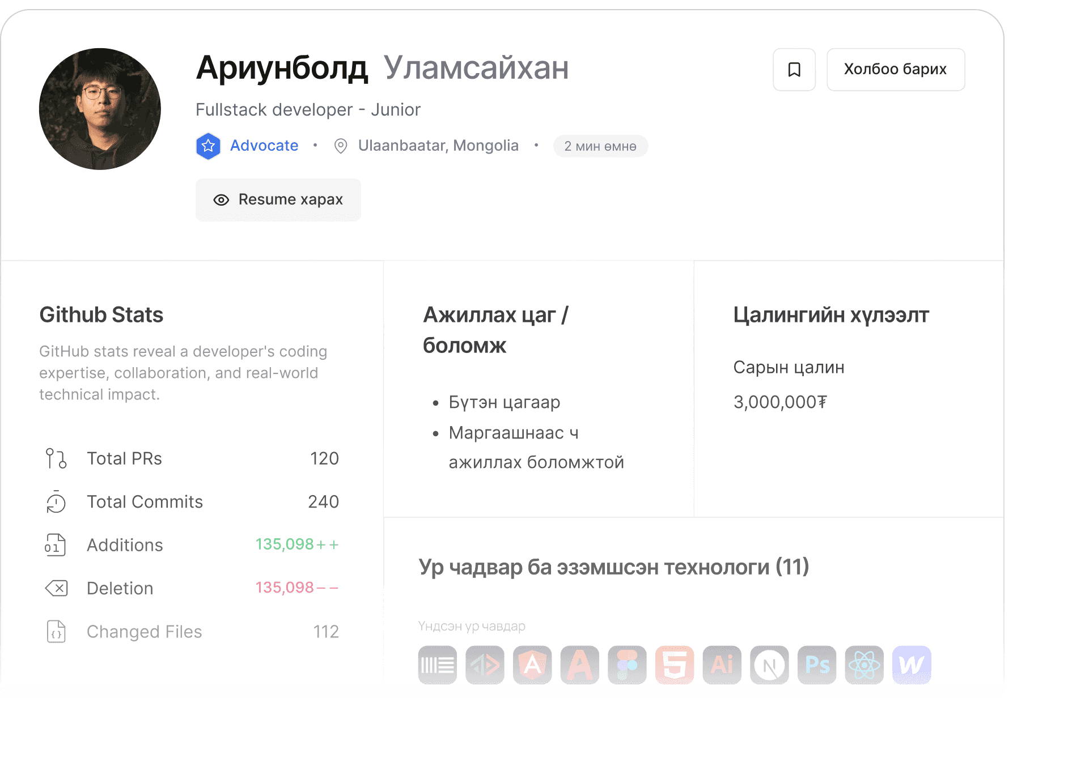Click the Бүтэн цагаар bullet item
1085x766 pixels.
[505, 402]
